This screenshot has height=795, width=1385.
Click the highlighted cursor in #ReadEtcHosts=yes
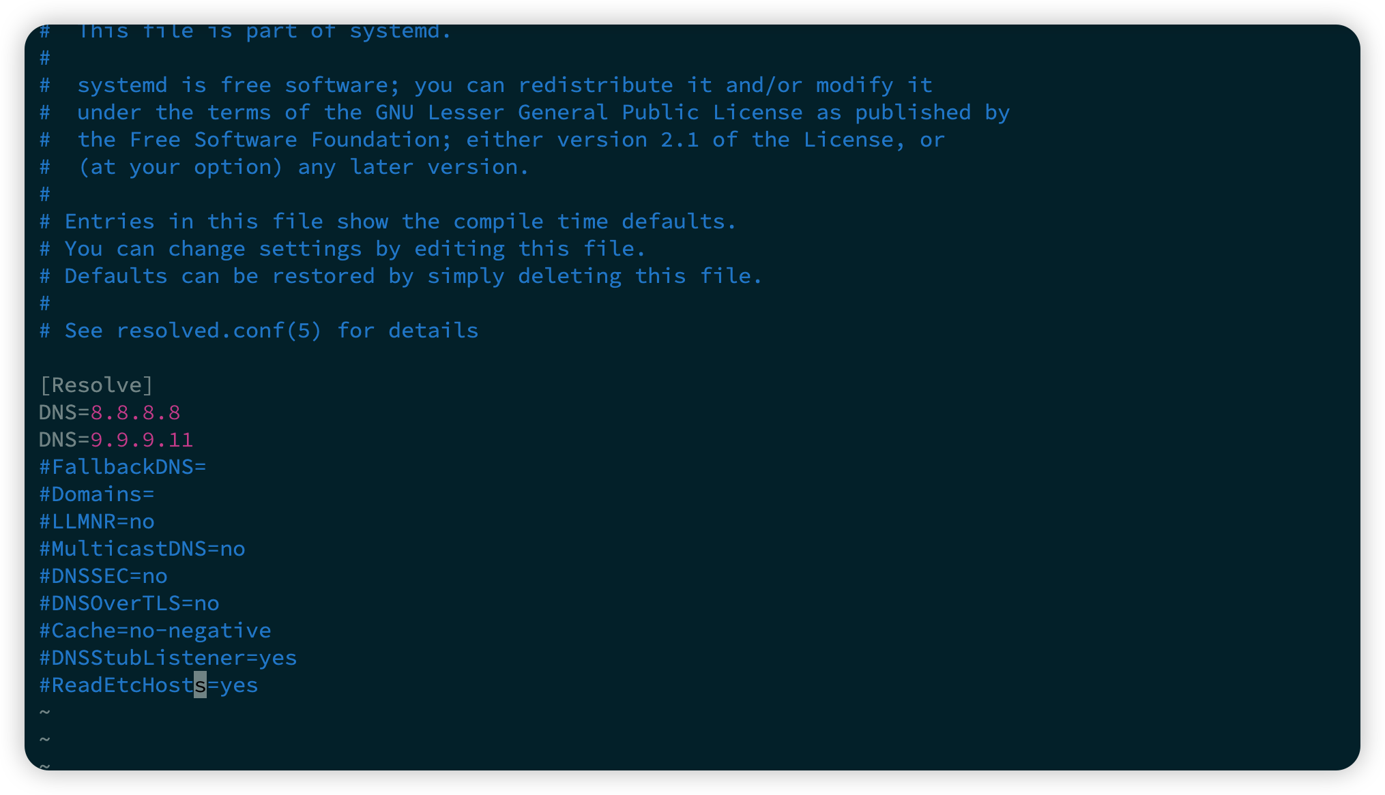click(x=200, y=685)
